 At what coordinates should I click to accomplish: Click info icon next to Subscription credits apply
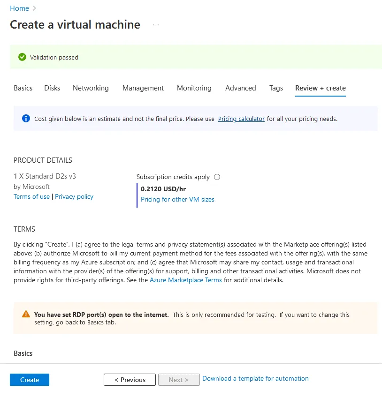[217, 177]
